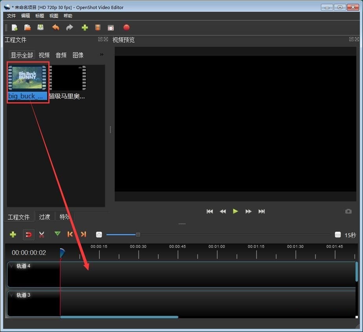Close the 工程文件 panel

[x=106, y=39]
